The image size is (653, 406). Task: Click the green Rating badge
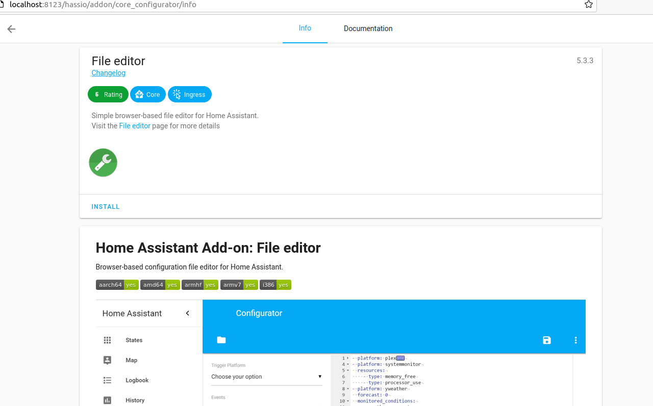click(108, 94)
